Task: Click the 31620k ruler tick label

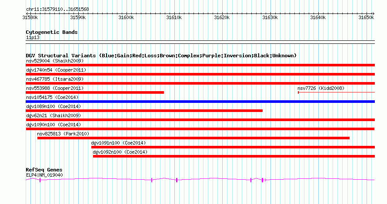Action: [222, 17]
